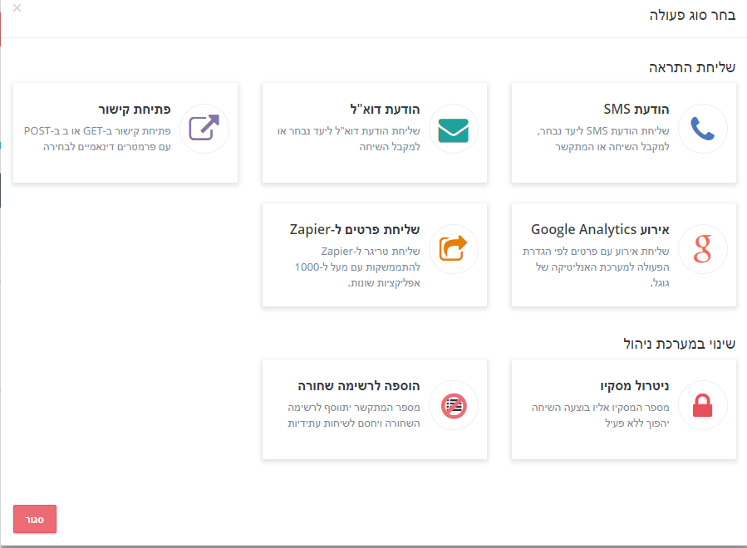
Task: Click the 'שליחת התראה' section heading
Action: 692,67
